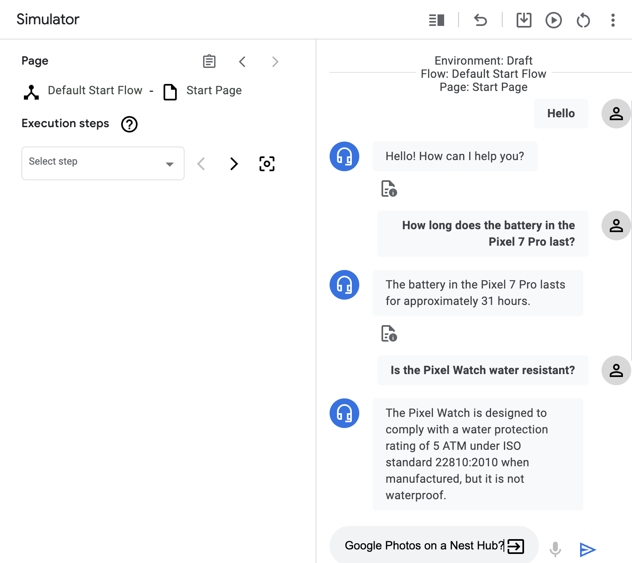Activate the microphone for voice input
This screenshot has height=563, width=632.
(x=556, y=549)
